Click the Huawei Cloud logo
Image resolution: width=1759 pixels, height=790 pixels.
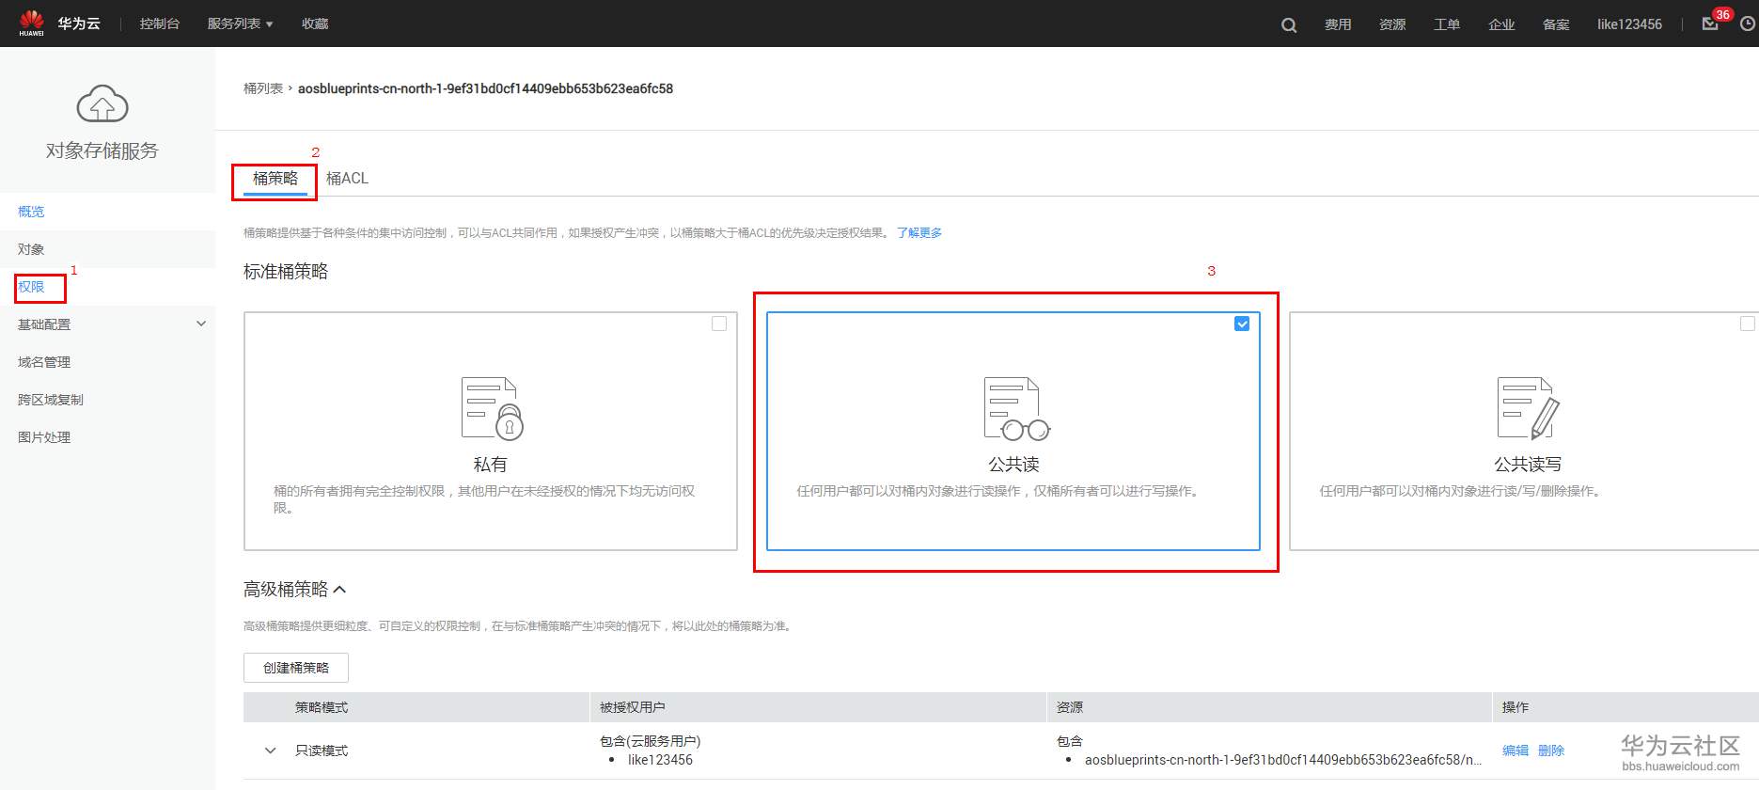(31, 23)
